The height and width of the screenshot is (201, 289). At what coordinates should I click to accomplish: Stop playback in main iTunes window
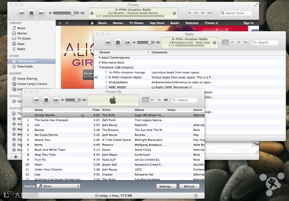click(x=31, y=13)
